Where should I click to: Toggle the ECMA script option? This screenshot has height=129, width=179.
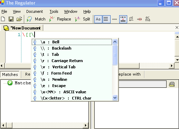pyautogui.click(x=148, y=19)
